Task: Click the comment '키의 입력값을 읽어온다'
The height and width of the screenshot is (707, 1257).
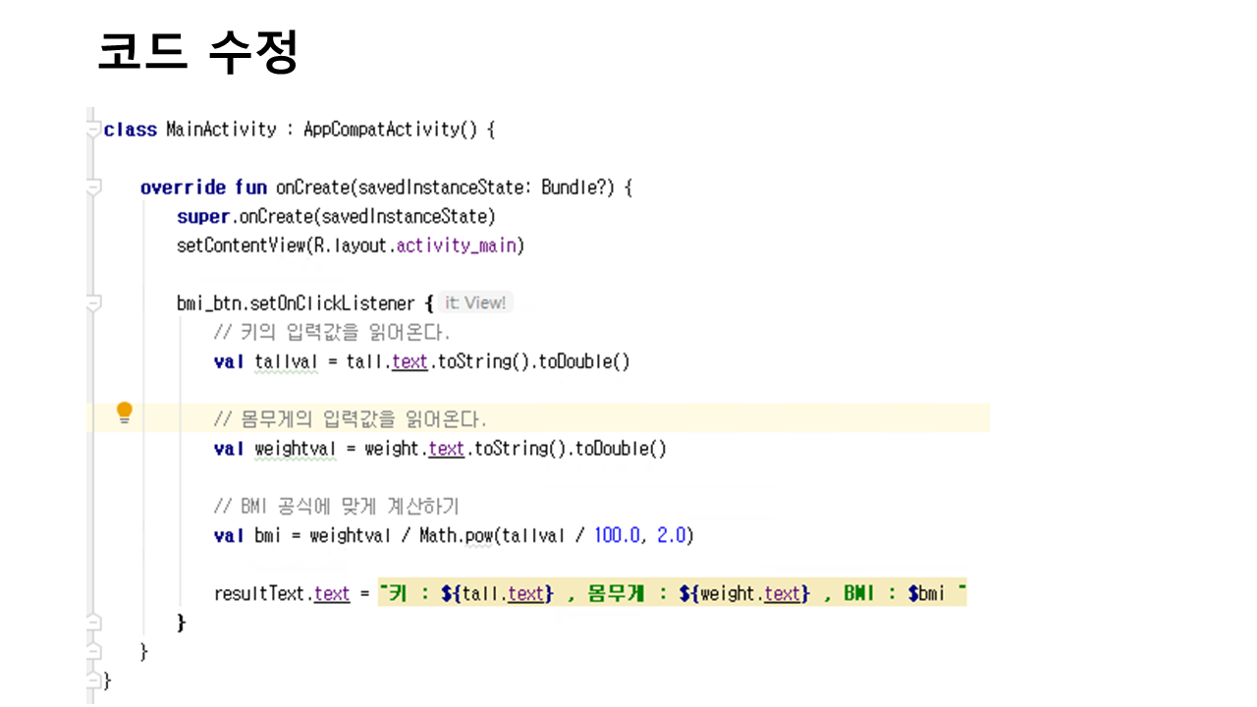Action: [331, 333]
